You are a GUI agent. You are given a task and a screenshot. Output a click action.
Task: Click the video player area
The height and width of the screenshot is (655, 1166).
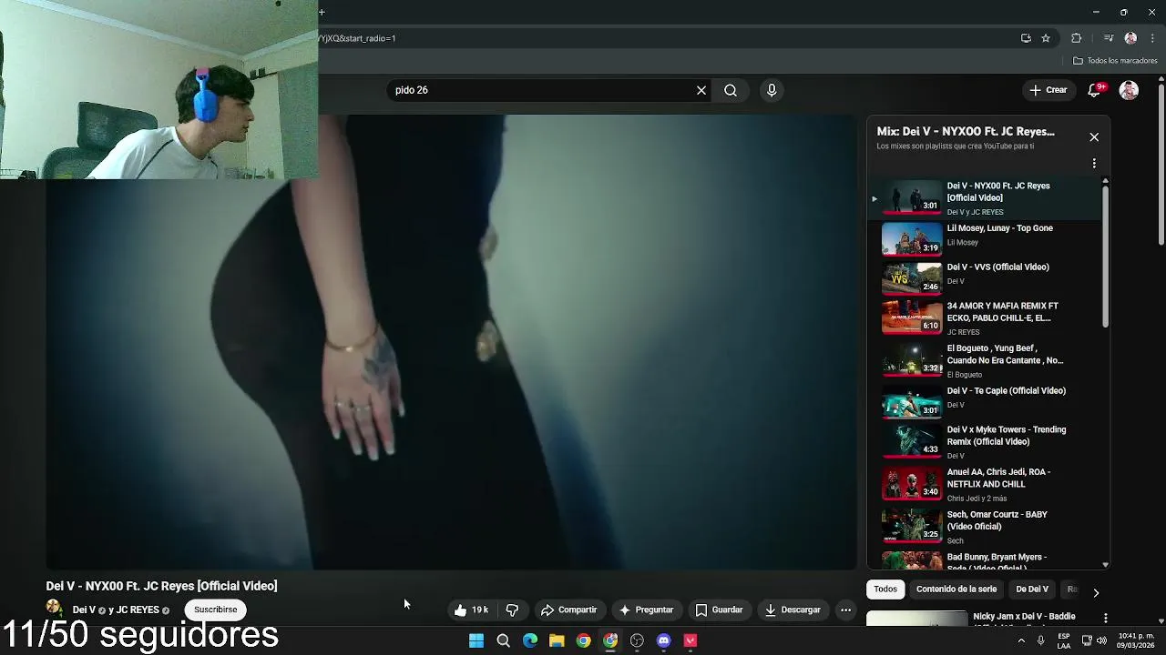[x=451, y=342]
